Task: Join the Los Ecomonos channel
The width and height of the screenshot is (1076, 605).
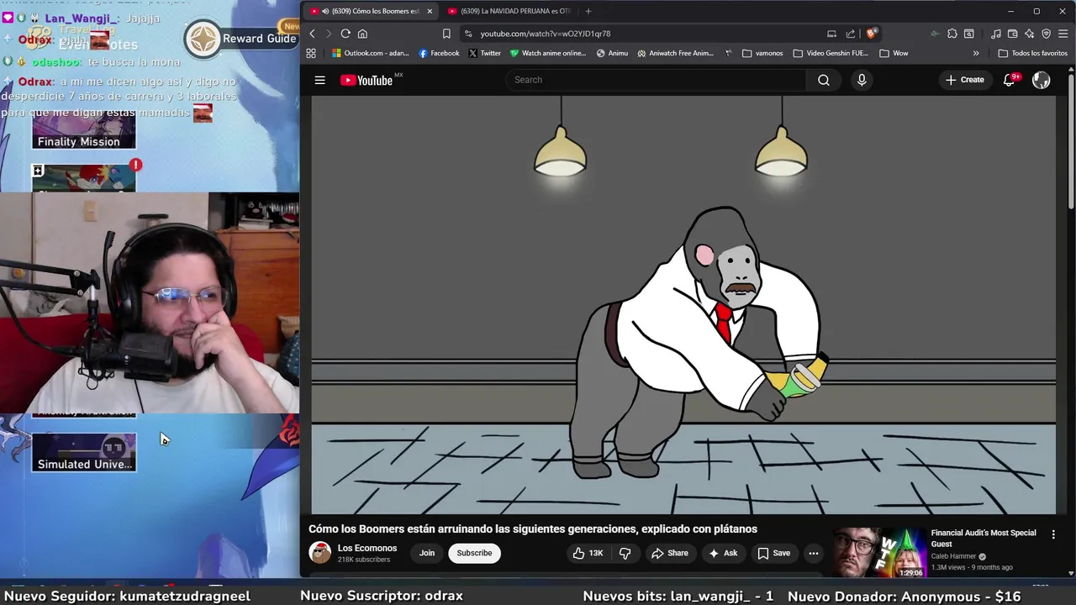Action: [427, 553]
